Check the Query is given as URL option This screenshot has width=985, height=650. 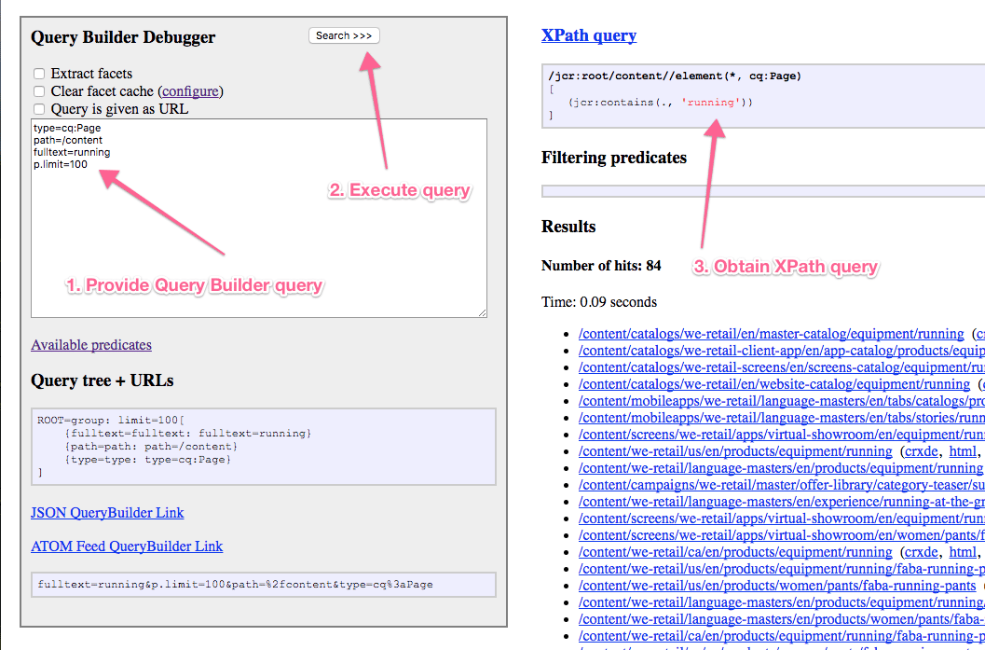38,109
